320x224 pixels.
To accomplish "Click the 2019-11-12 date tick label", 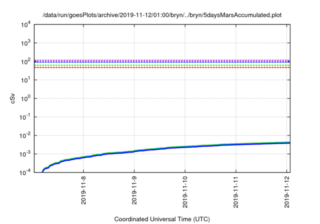I will click(x=286, y=192).
